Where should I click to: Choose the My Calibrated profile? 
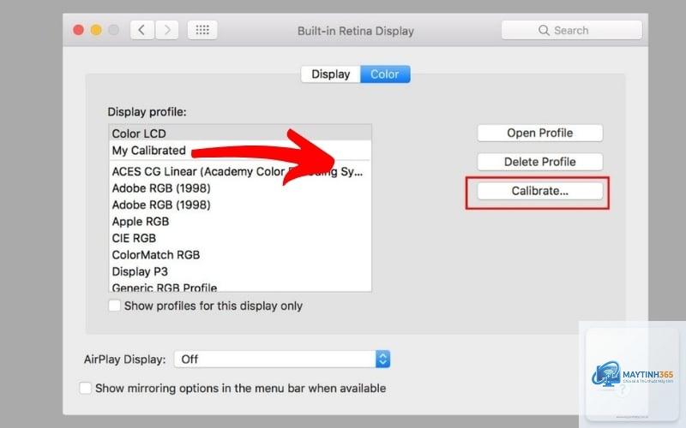pyautogui.click(x=240, y=151)
